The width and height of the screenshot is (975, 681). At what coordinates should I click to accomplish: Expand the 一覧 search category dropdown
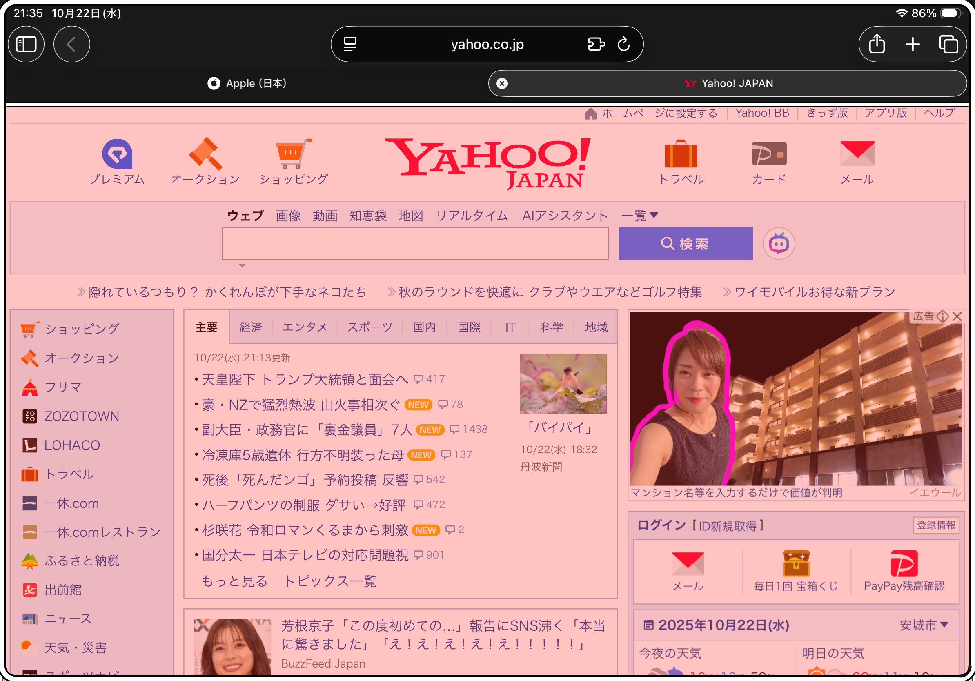tap(639, 216)
